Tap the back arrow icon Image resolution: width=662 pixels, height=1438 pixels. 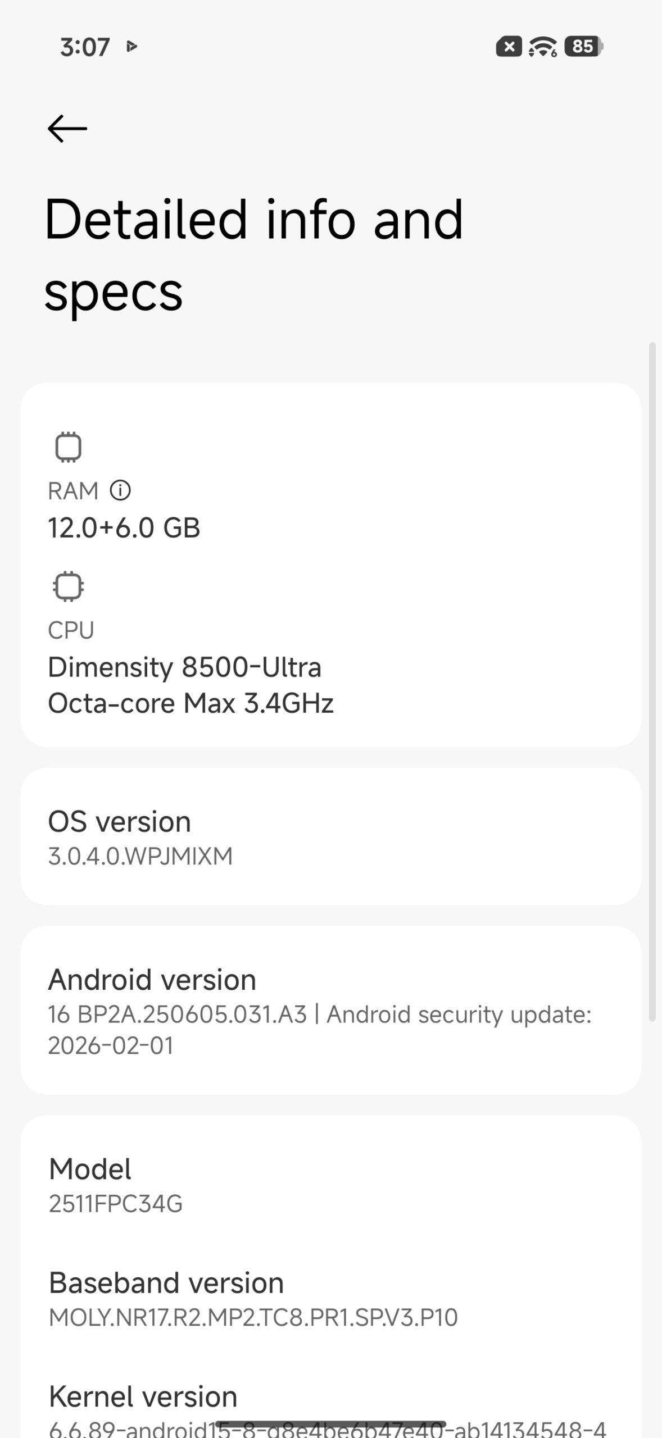pos(67,129)
